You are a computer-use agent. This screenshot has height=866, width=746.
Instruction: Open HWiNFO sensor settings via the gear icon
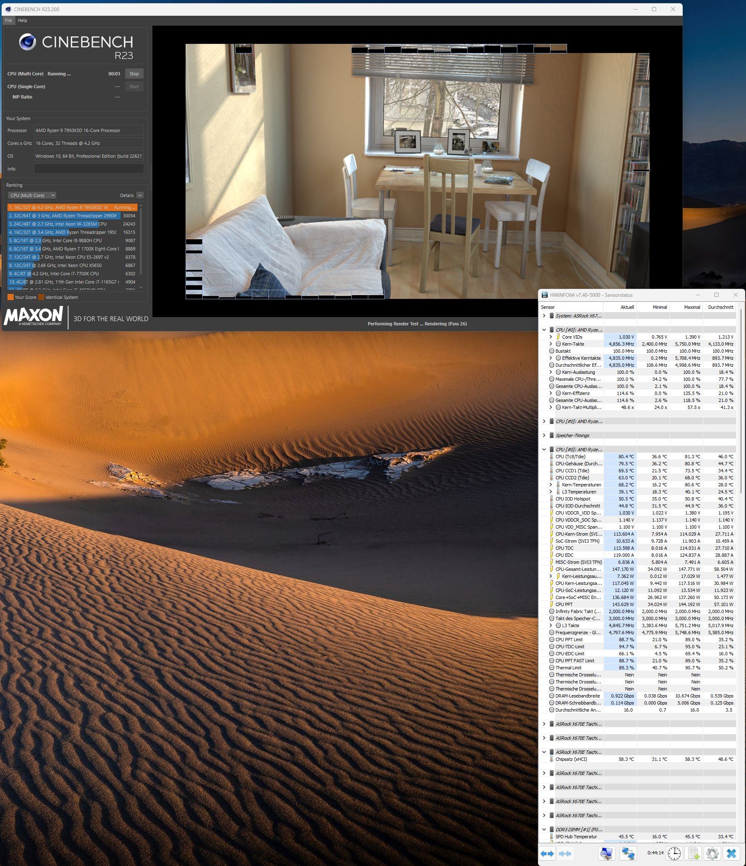[712, 853]
